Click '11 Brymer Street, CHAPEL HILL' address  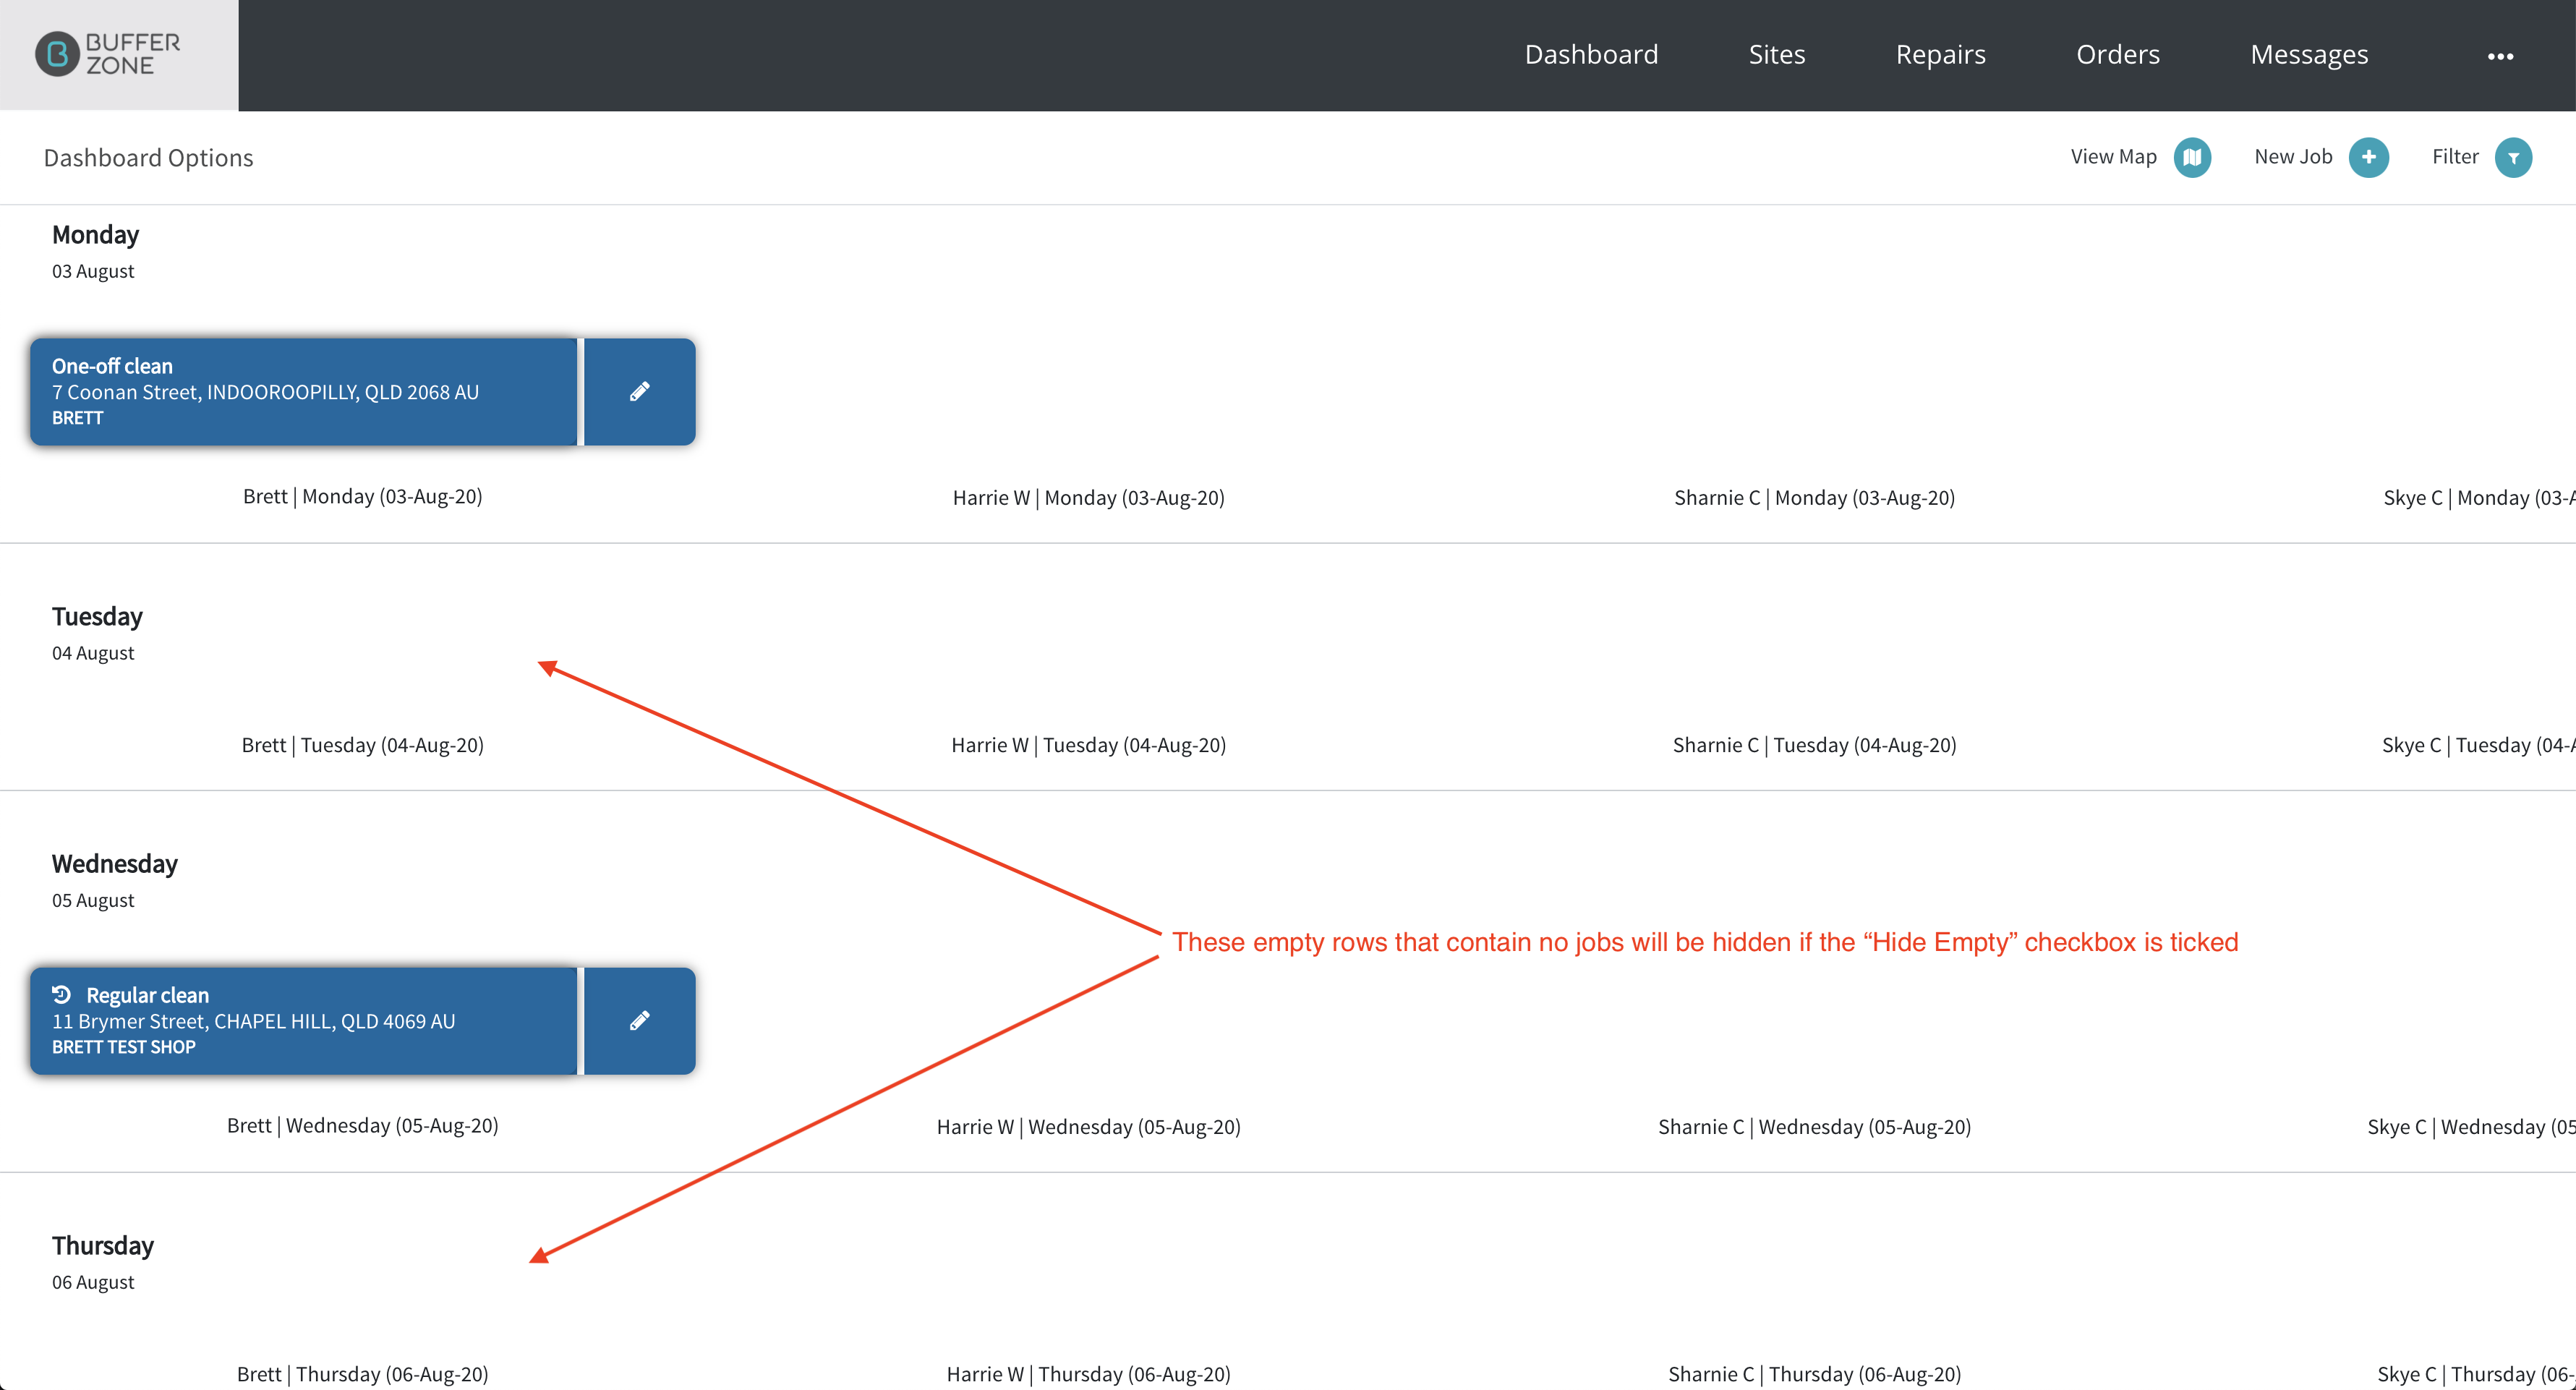(x=253, y=1022)
